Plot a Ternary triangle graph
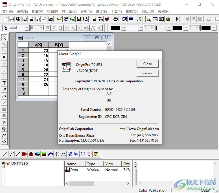The width and height of the screenshot is (219, 193). [x=63, y=154]
